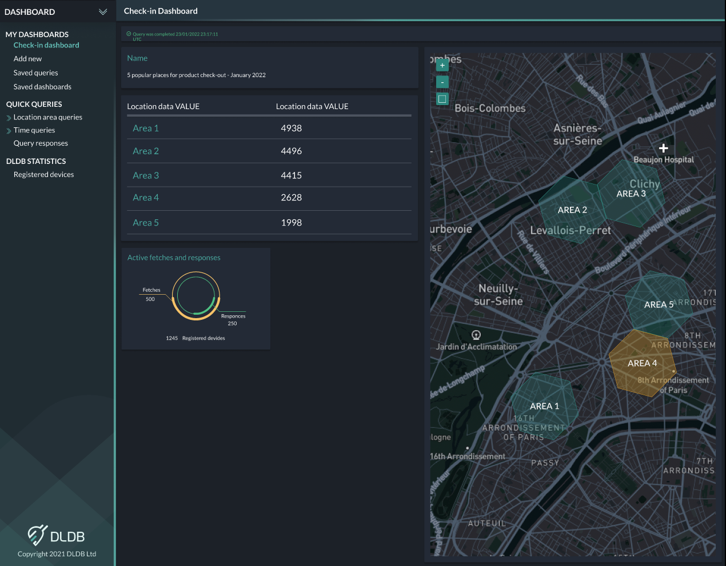Click the DLDB logo
This screenshot has height=566, width=726.
click(x=57, y=536)
